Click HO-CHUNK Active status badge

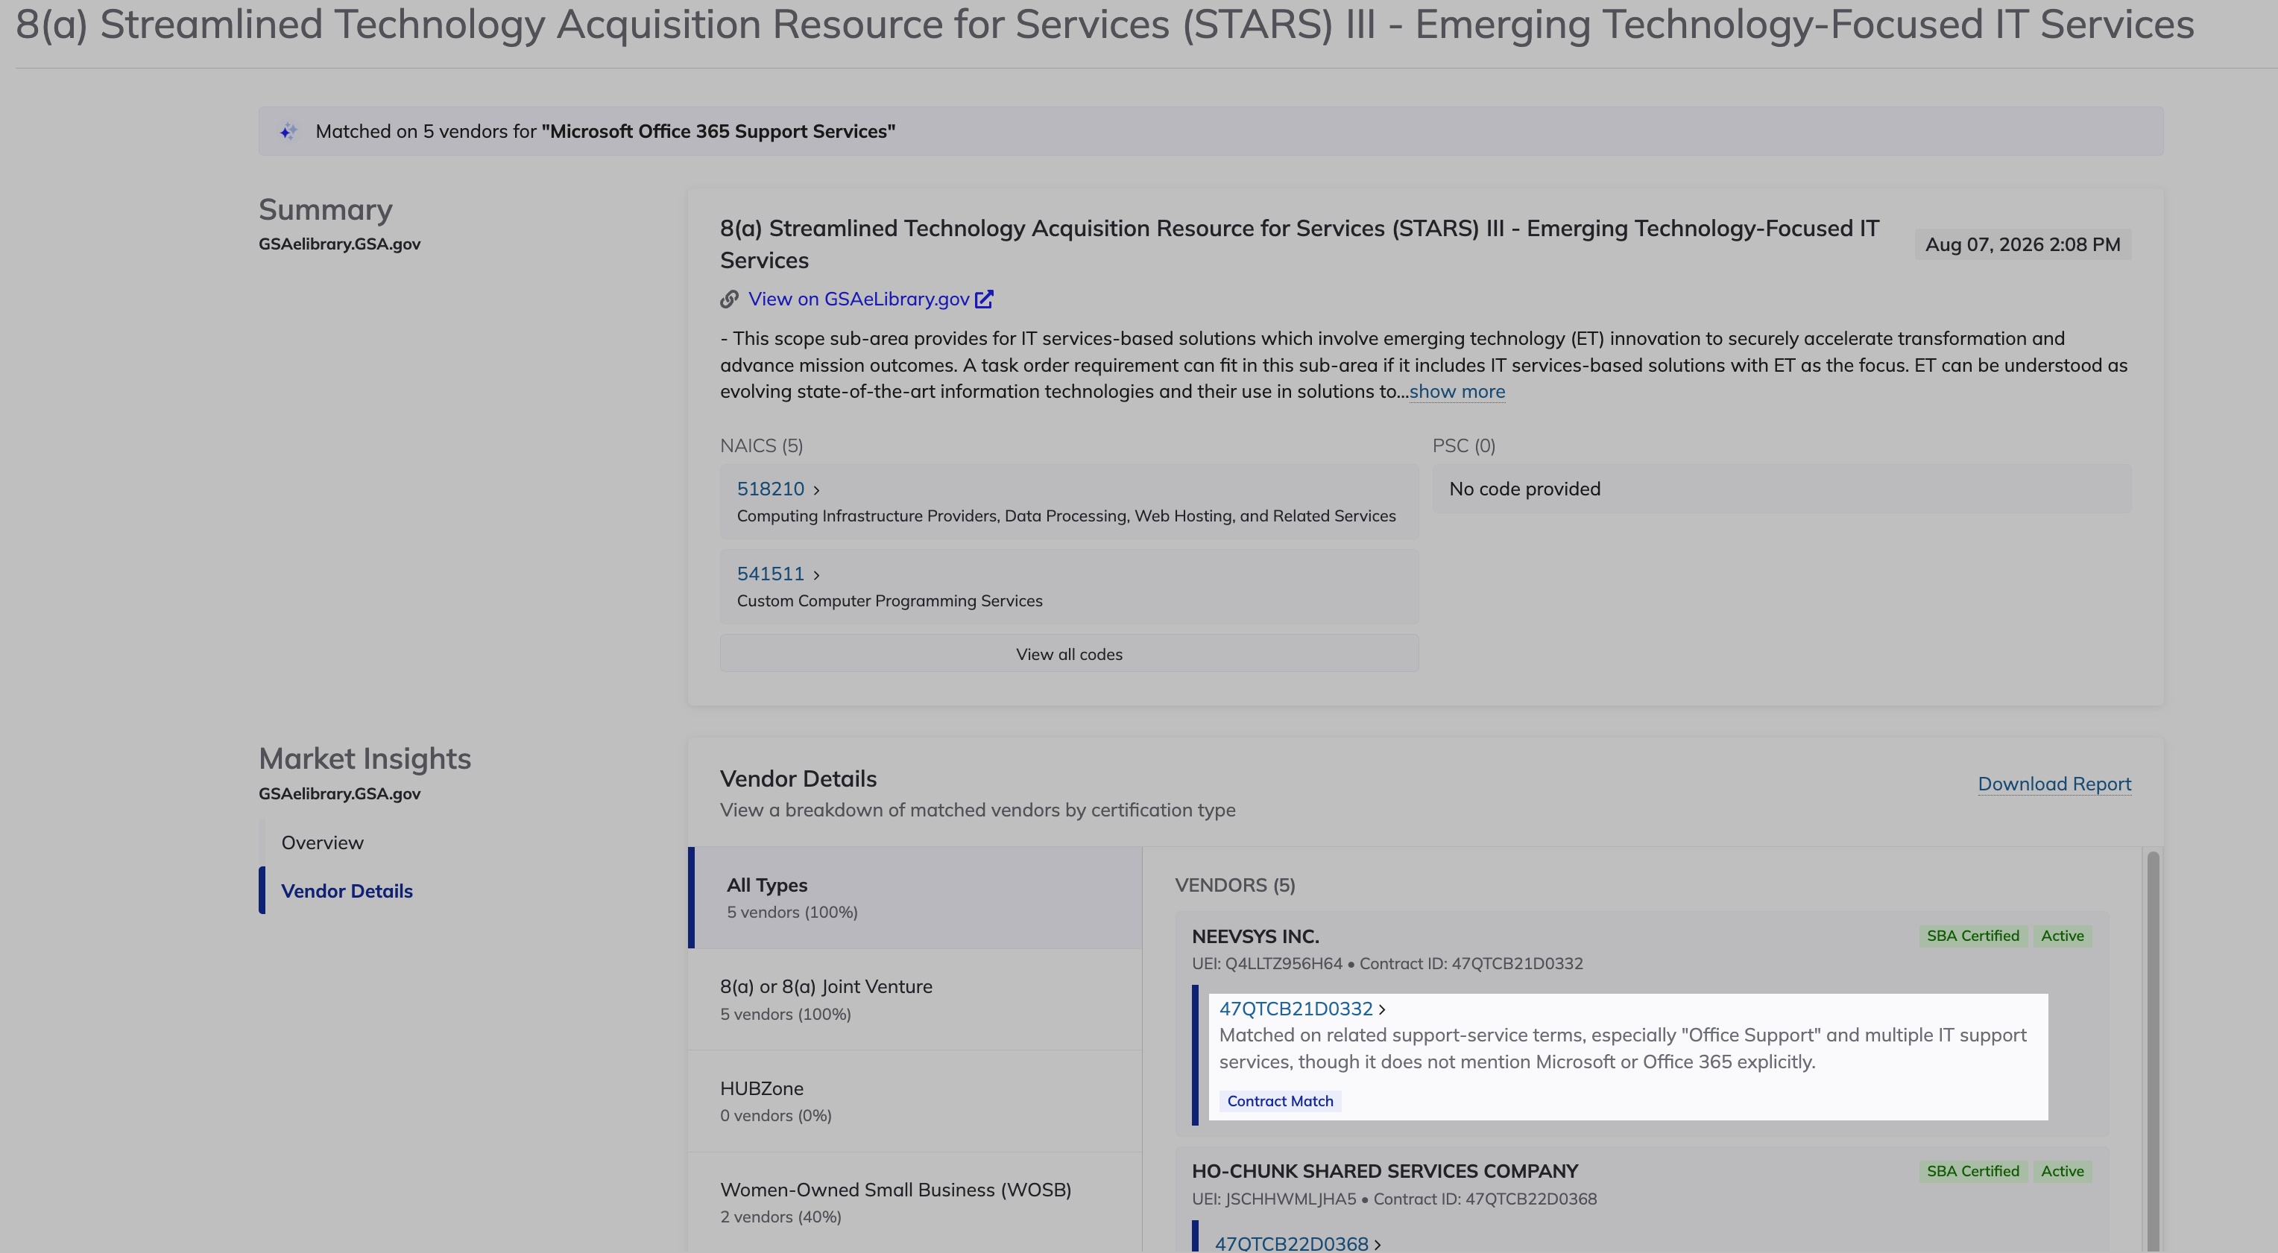coord(2061,1171)
